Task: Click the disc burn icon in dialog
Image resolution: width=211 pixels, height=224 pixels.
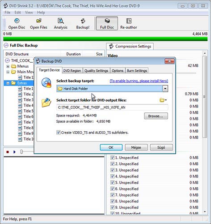Action: click(46, 82)
